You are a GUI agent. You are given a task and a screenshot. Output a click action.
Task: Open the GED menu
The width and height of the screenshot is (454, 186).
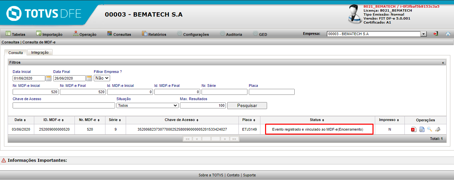point(260,34)
